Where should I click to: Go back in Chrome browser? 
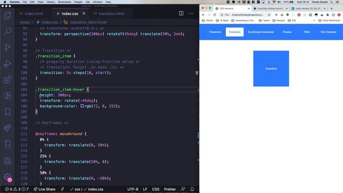204,15
